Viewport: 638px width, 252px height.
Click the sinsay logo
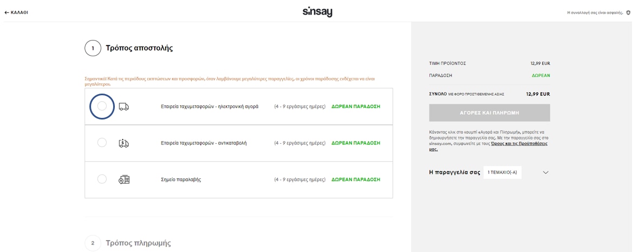[x=317, y=12]
